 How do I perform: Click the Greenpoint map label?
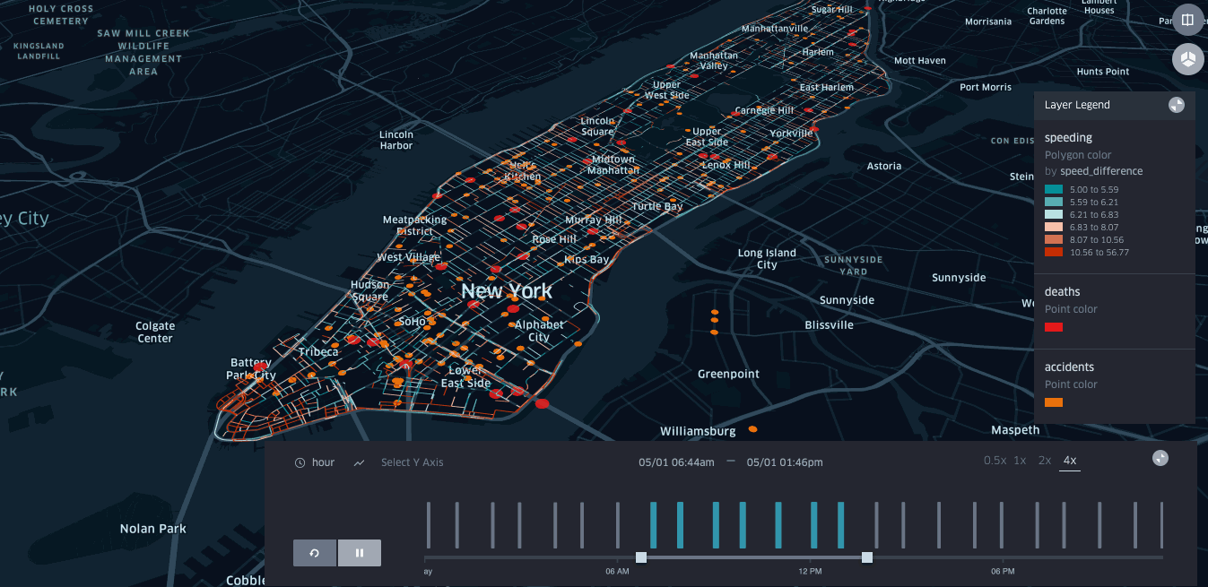point(728,374)
